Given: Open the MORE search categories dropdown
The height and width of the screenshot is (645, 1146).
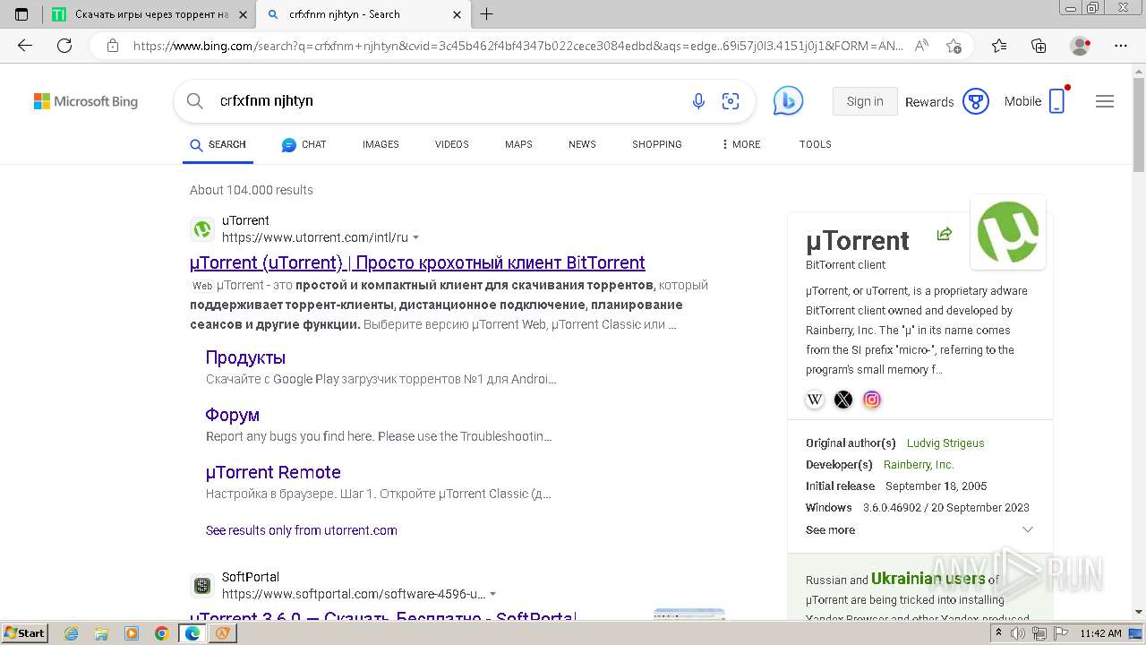Looking at the screenshot, I should pyautogui.click(x=740, y=144).
